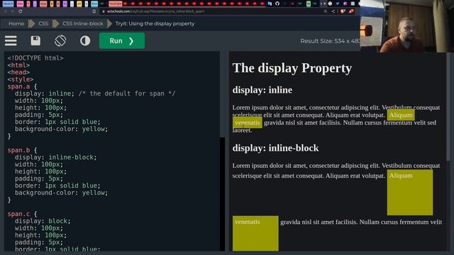This screenshot has width=454, height=255.
Task: Click 'The display Property' heading in result
Action: pos(292,68)
